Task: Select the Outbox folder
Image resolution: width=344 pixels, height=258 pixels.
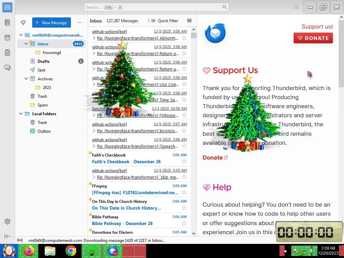Action: click(x=51, y=131)
